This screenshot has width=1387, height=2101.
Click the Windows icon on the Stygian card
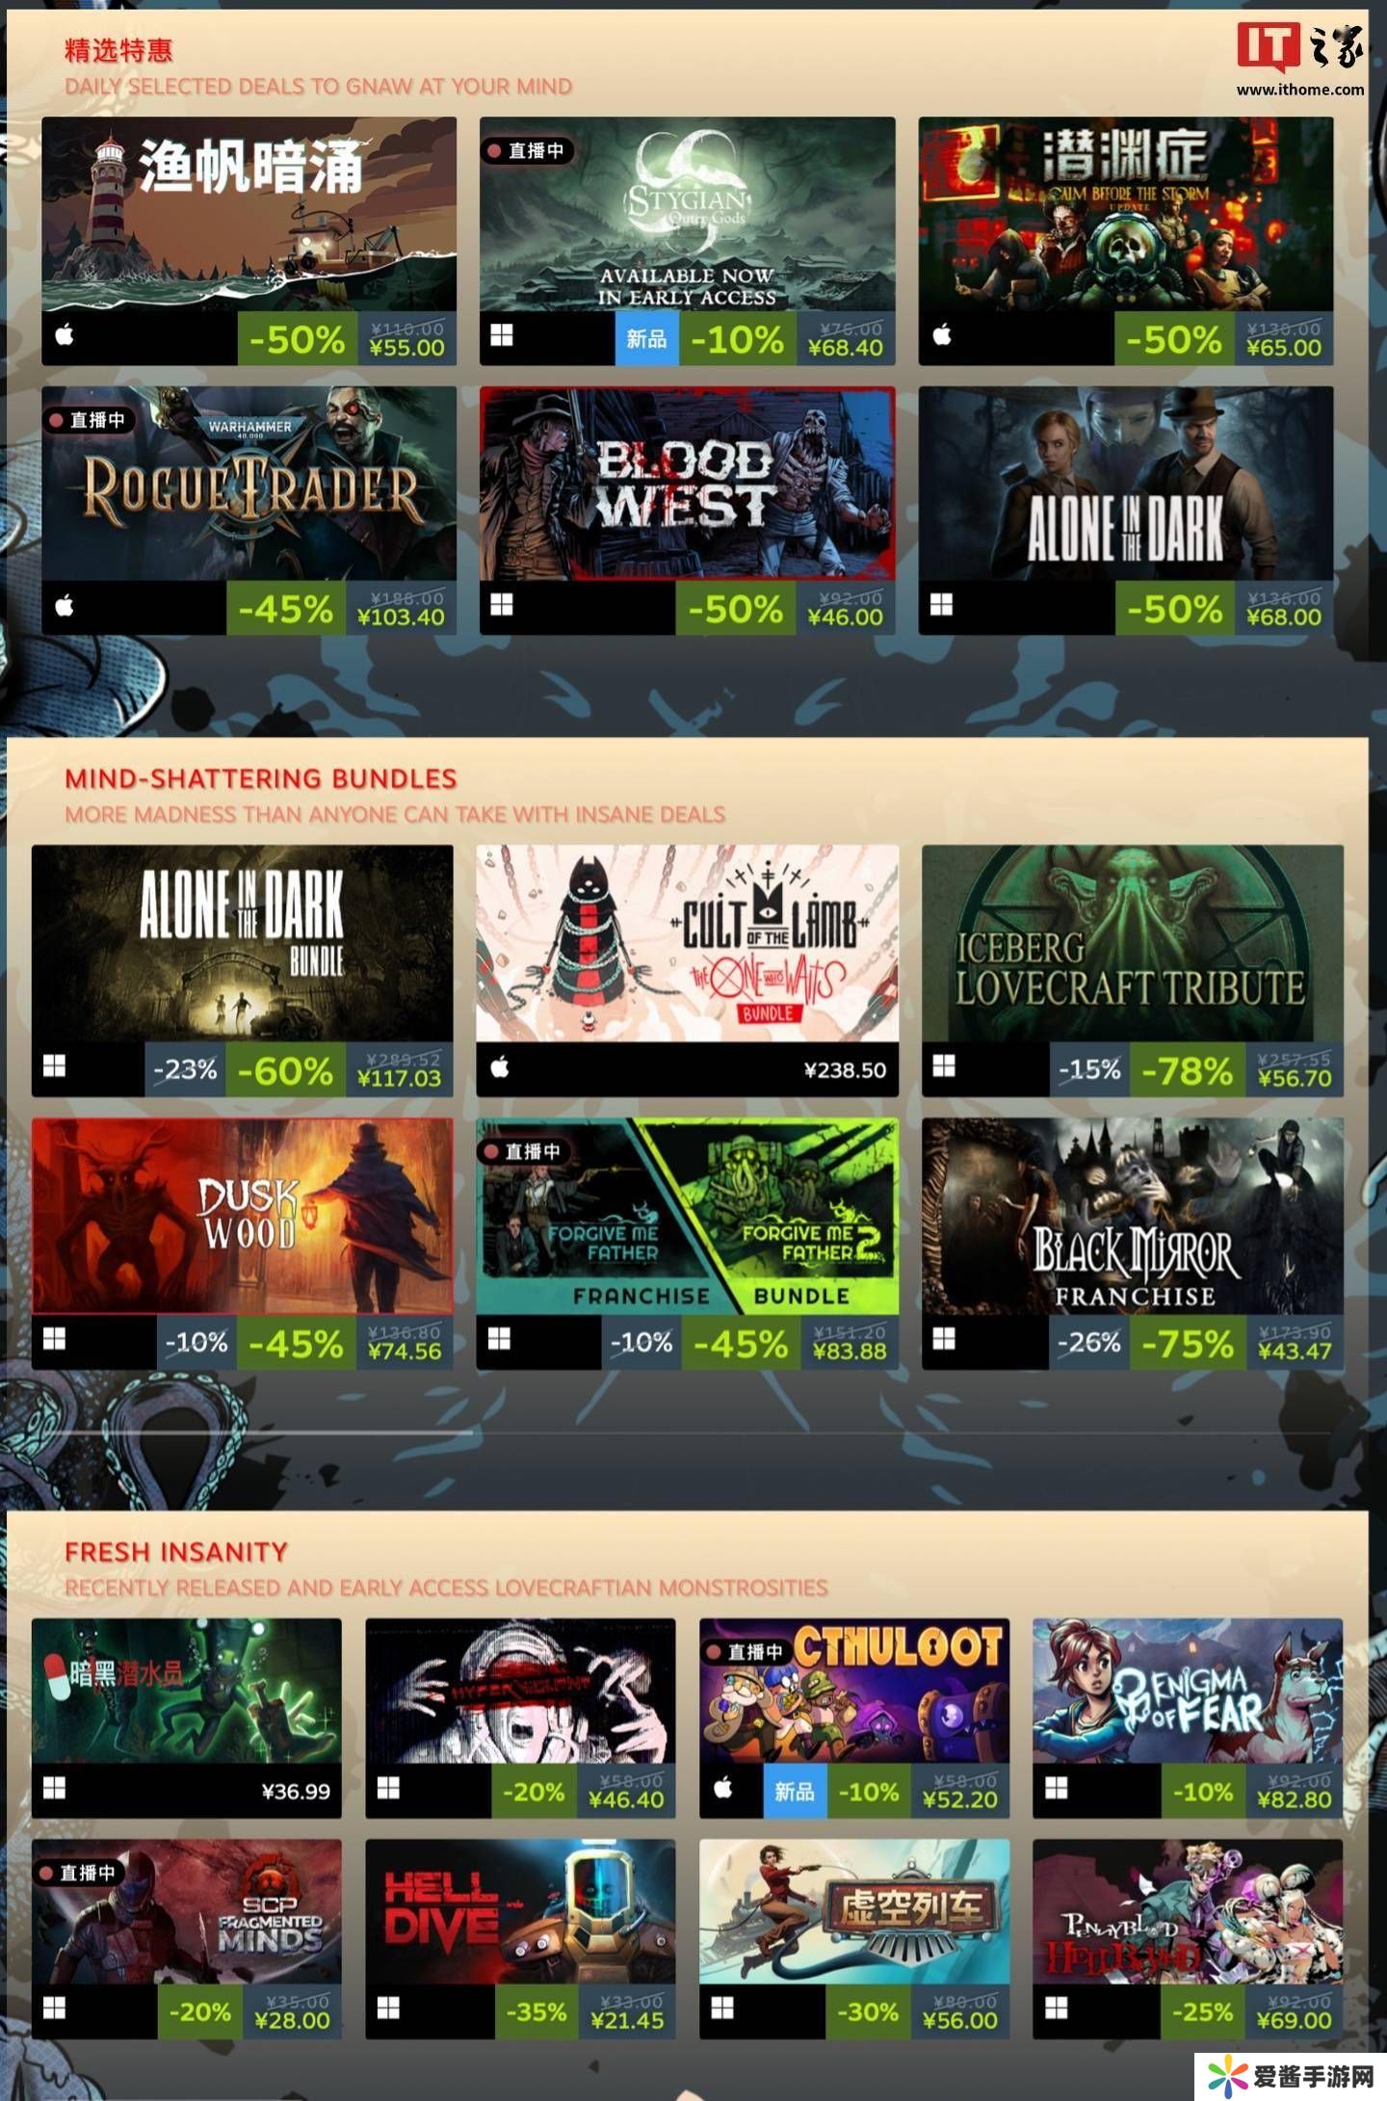(502, 335)
